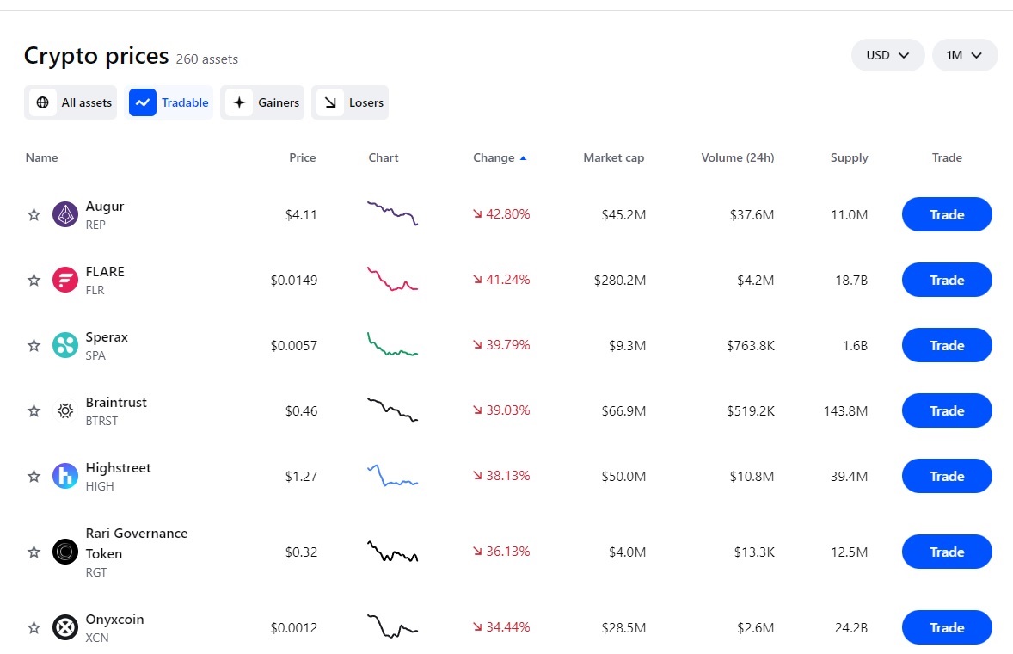This screenshot has width=1013, height=654.
Task: Toggle the watchlist star for Sperax
Action: tap(34, 345)
